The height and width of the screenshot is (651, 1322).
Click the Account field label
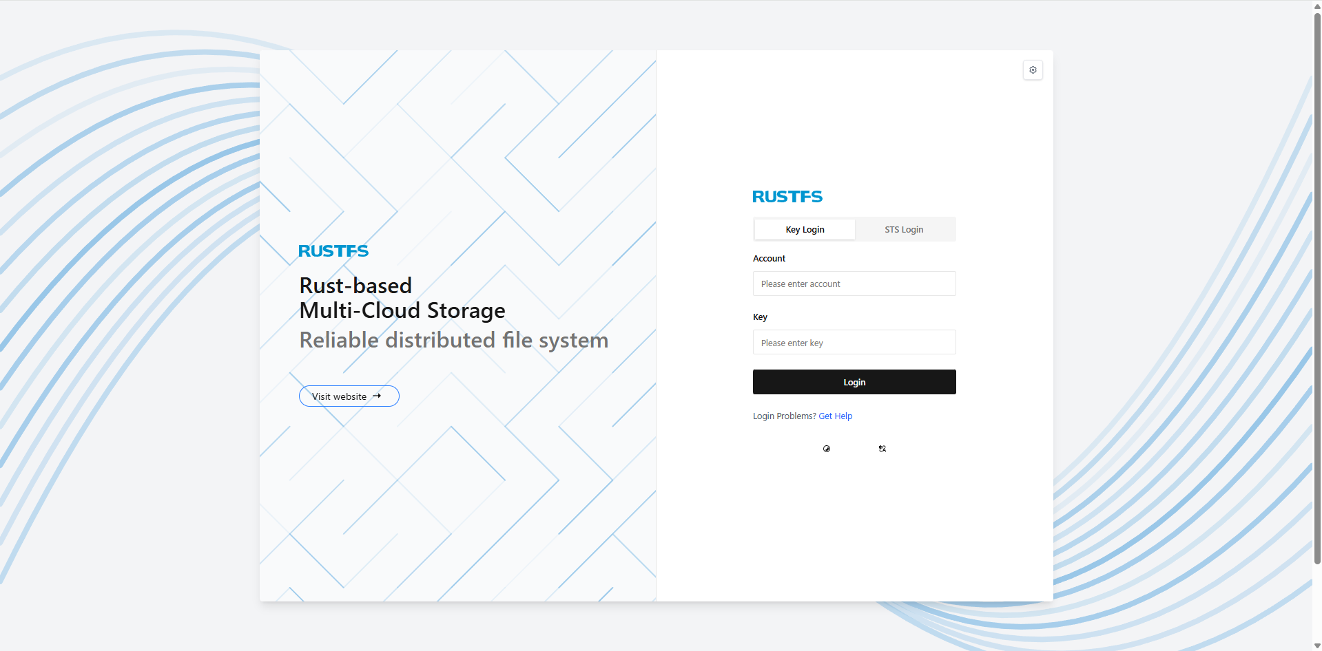coord(769,259)
